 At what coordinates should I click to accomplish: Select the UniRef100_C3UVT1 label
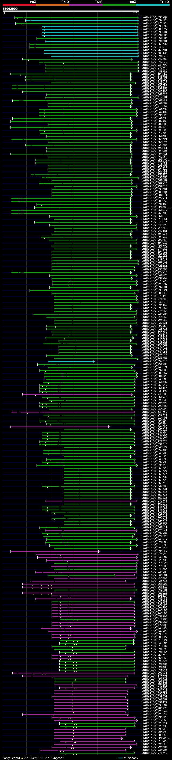(x=154, y=350)
